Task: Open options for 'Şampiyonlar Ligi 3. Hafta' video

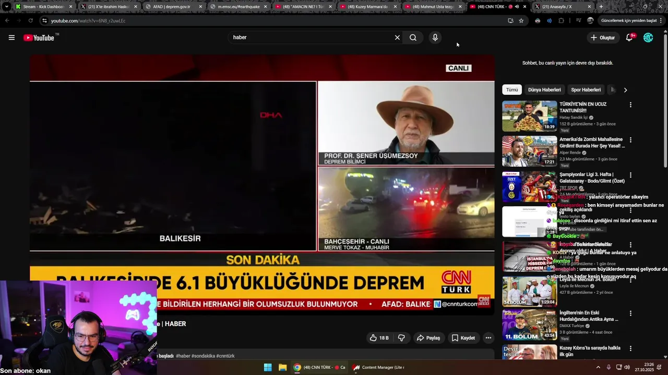Action: click(x=630, y=175)
